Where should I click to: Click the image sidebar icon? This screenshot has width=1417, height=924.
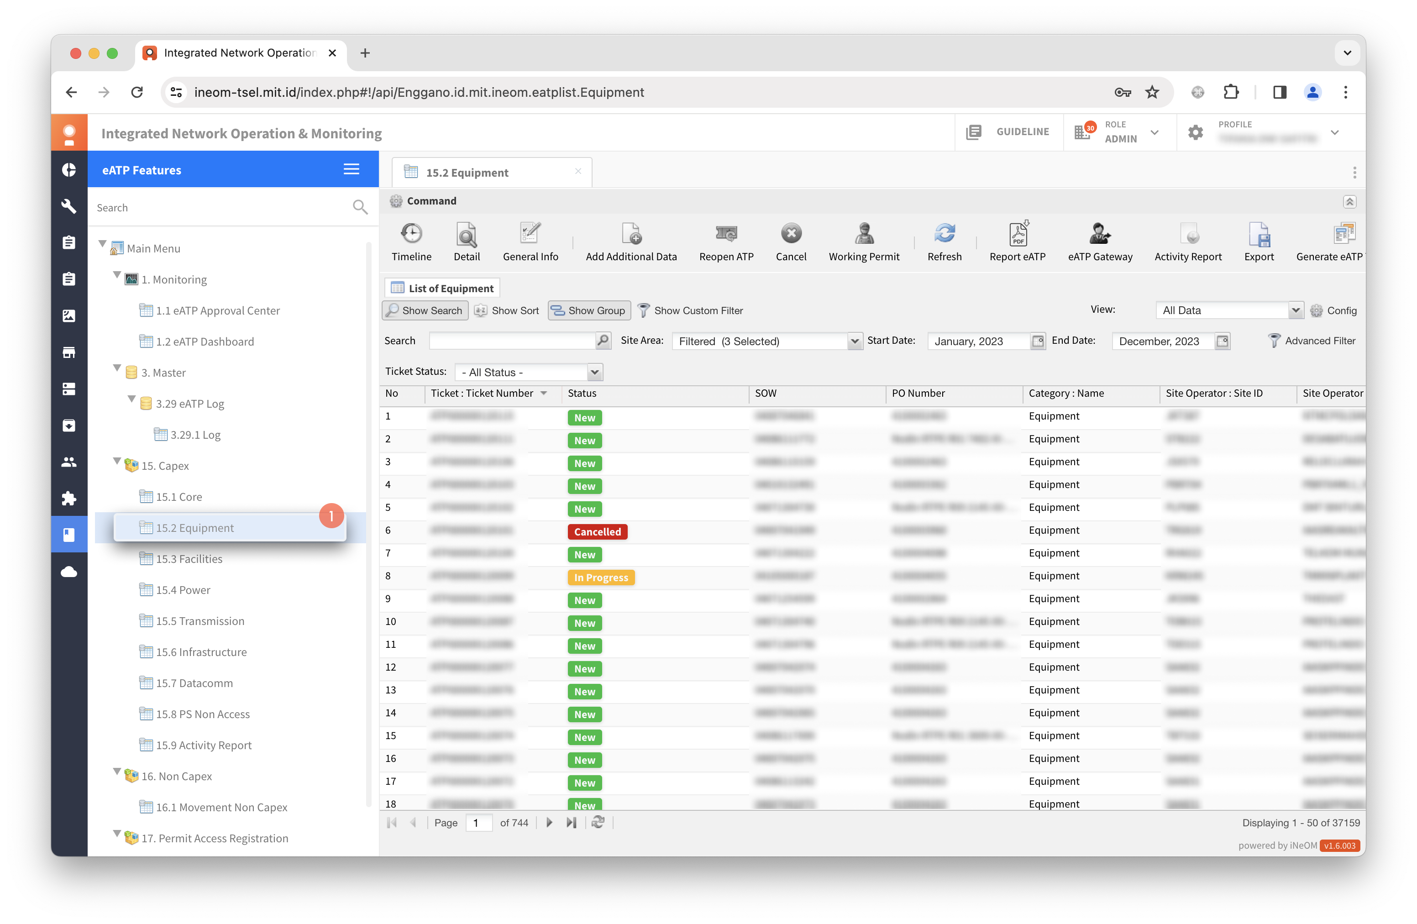click(x=69, y=315)
